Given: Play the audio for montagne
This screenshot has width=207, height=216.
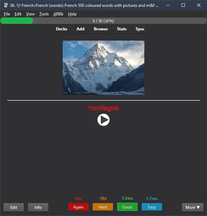Looking at the screenshot, I should (x=103, y=120).
